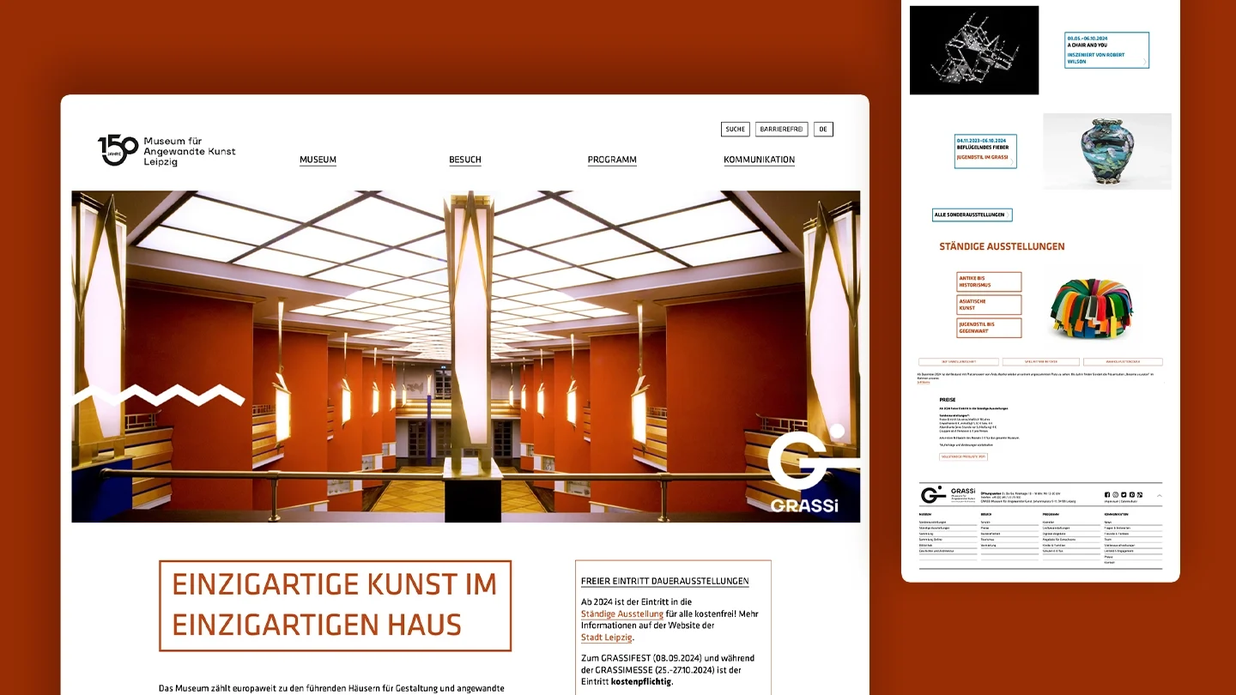The height and width of the screenshot is (695, 1236).
Task: Click the EINZIGARTIGE KUNST IM EINZIGARTIGEN HAUS headline
Action: pyautogui.click(x=335, y=605)
